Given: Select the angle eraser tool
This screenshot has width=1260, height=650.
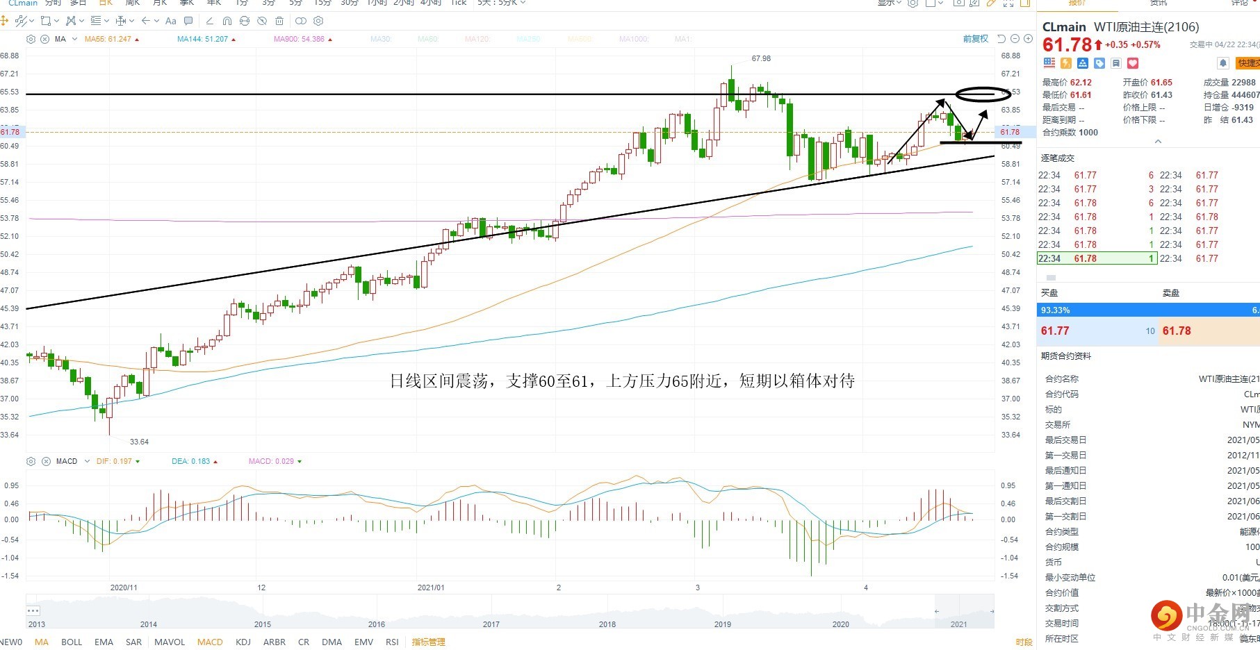Looking at the screenshot, I should tap(209, 21).
